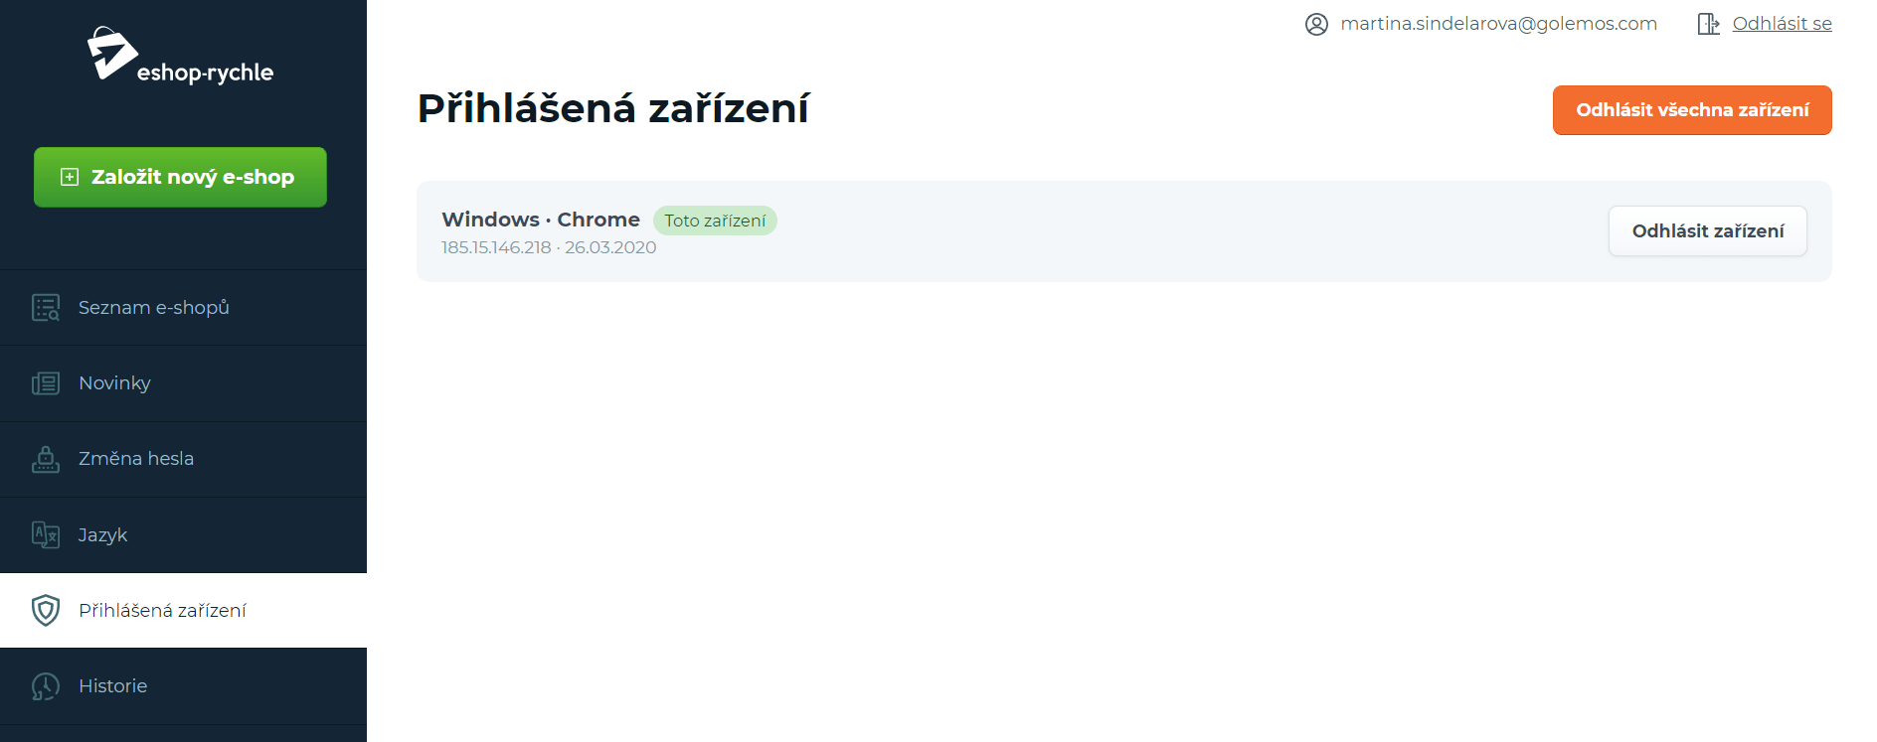Click the shield icon for Přihlášená zařízení
Screen dimensions: 1877x742
click(46, 610)
